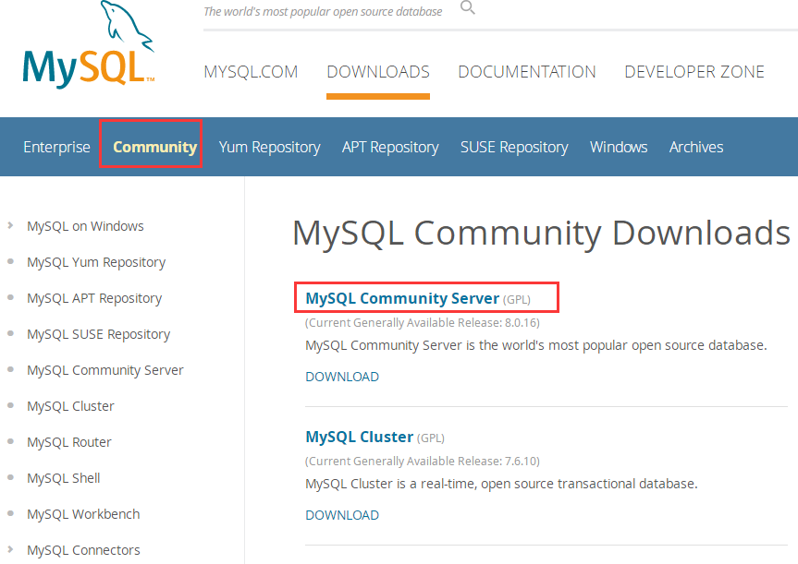Viewport: 798px width, 564px height.
Task: Select the Archives navigation item
Action: pos(695,146)
